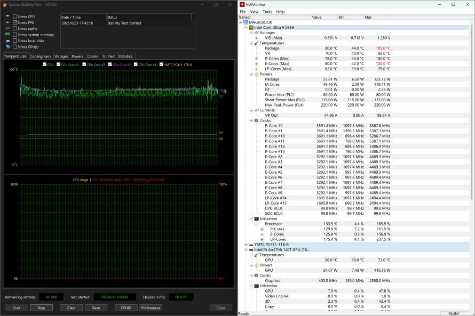Viewport: 475px width, 316px height.
Task: Click the Intel Core Ultra 9 285H chip icon
Action: pos(251,28)
